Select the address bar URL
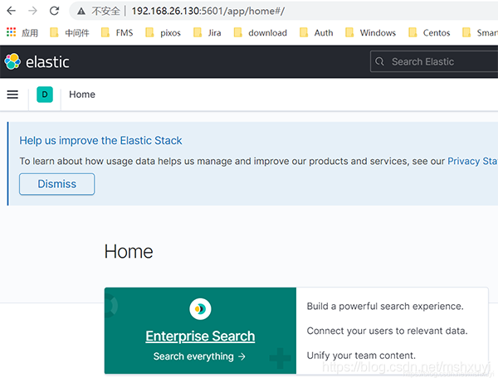Image resolution: width=498 pixels, height=382 pixels. point(208,11)
